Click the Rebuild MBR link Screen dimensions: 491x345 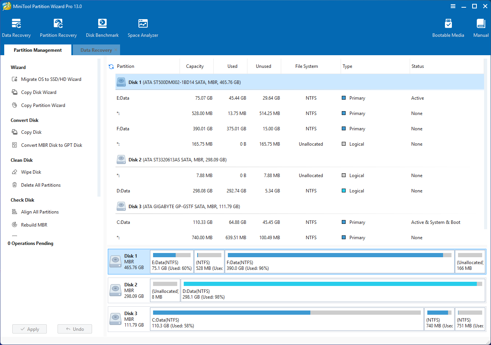tap(34, 225)
